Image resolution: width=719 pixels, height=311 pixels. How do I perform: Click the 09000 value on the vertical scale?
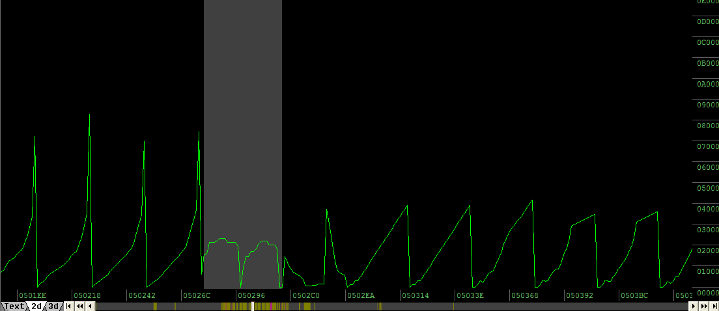[707, 105]
